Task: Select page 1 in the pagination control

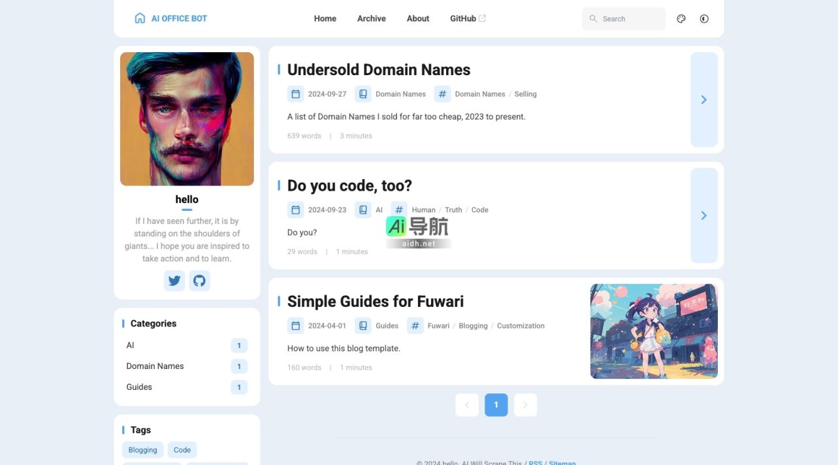Action: 496,405
